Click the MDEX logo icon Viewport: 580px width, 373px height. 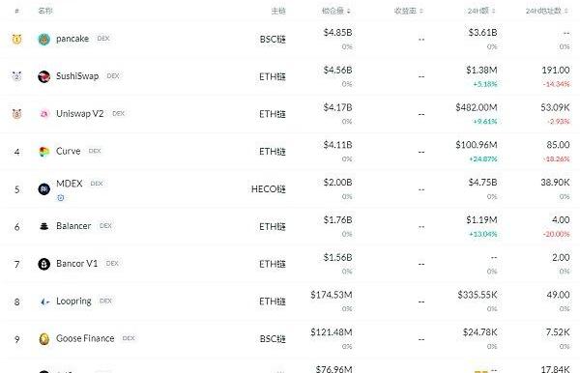click(x=44, y=188)
